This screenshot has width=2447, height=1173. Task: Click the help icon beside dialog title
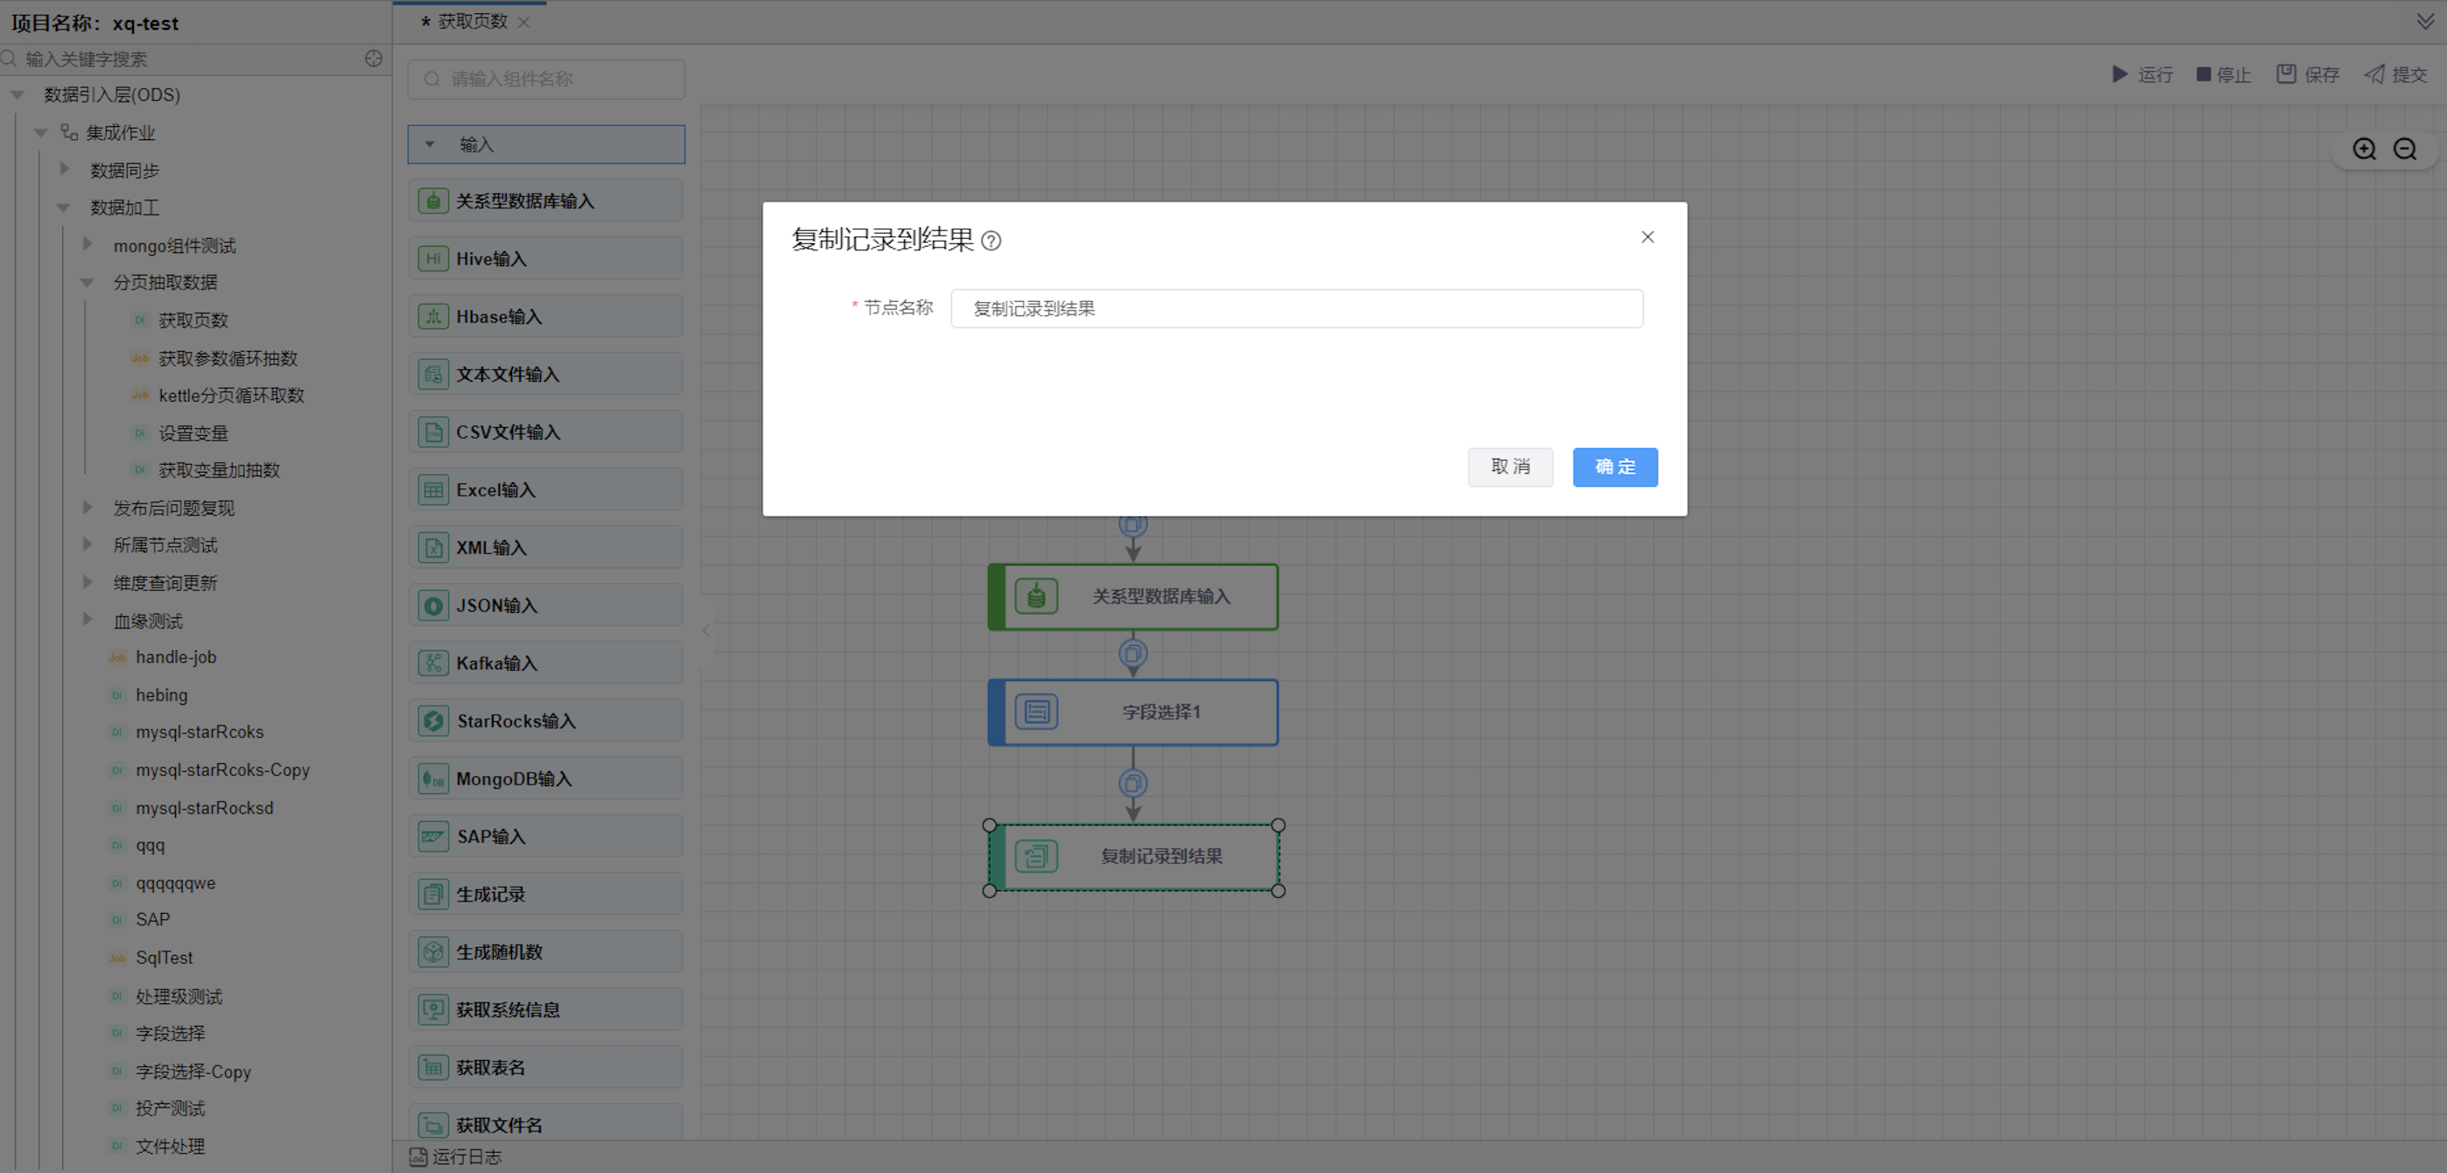point(991,242)
